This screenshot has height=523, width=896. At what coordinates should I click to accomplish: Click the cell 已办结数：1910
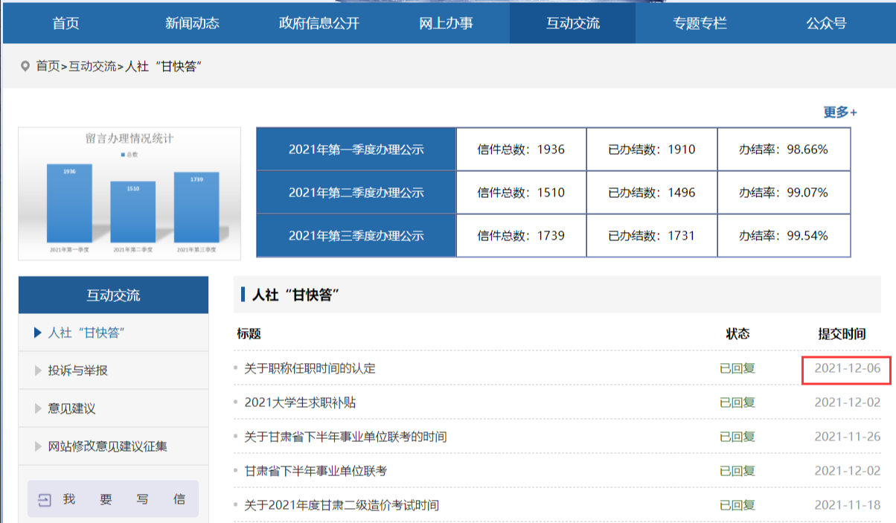(652, 150)
